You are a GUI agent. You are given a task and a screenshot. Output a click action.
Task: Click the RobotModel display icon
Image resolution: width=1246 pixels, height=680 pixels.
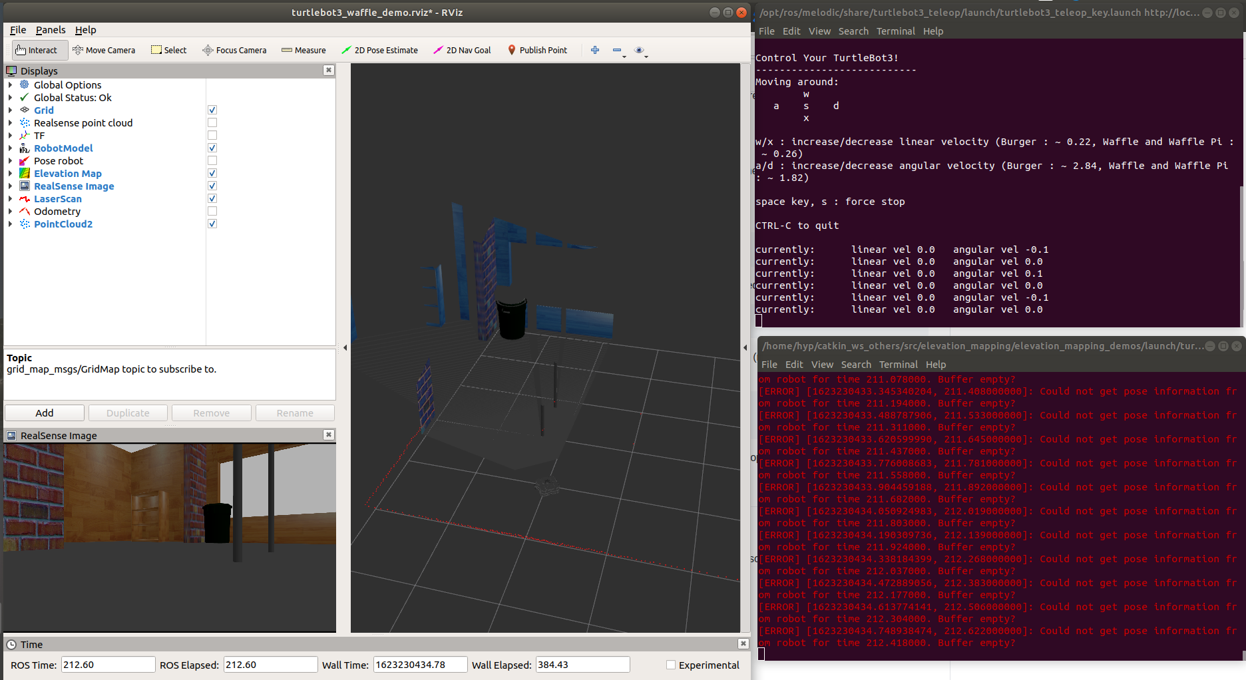[25, 148]
